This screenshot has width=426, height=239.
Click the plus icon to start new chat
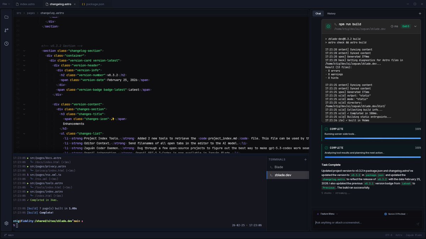coord(420,13)
